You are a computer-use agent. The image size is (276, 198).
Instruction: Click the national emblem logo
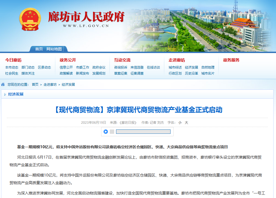(x=30, y=19)
